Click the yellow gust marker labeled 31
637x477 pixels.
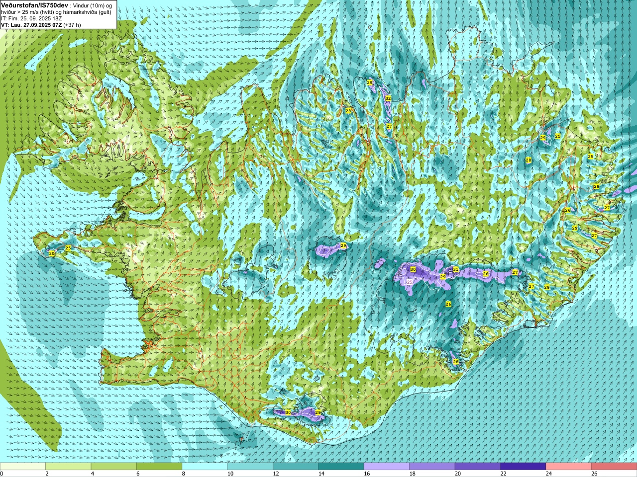pyautogui.click(x=455, y=269)
